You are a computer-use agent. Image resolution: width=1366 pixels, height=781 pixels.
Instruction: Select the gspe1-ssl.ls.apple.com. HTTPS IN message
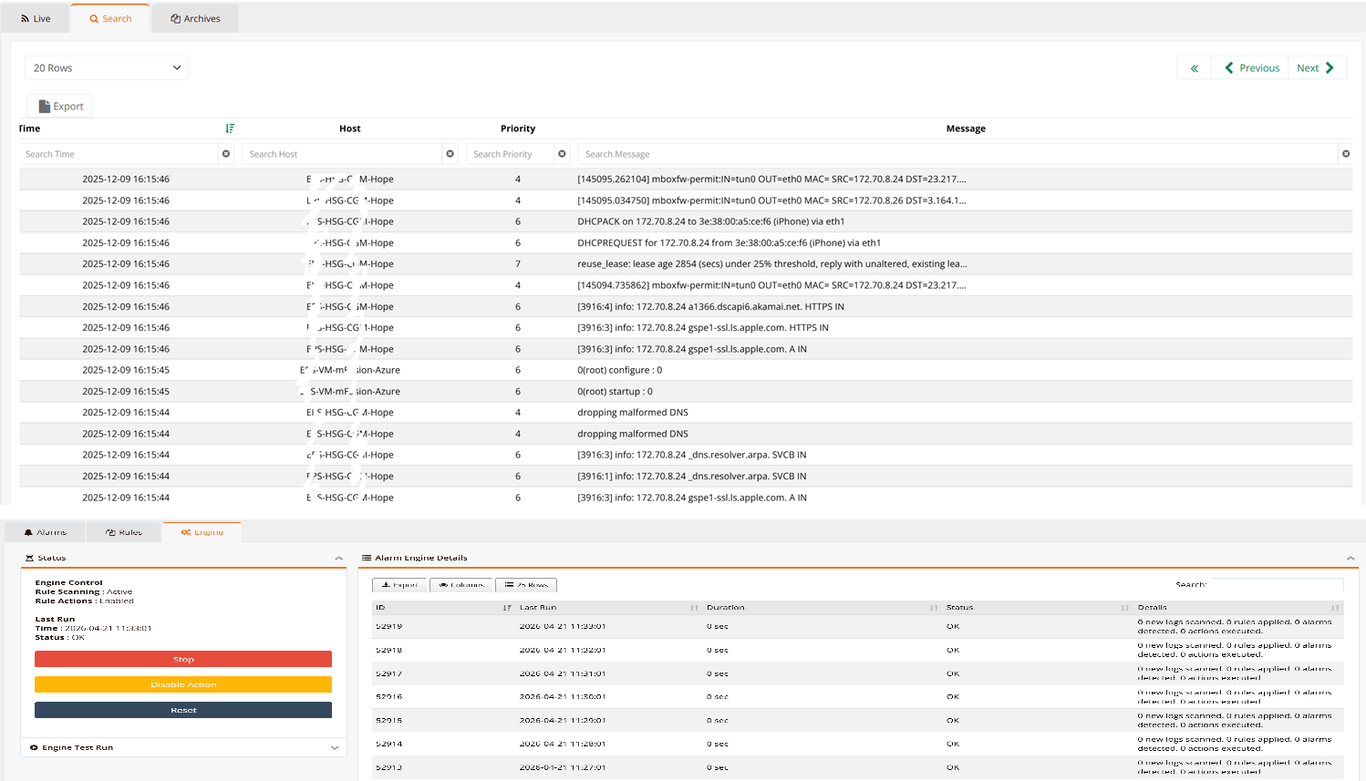703,327
